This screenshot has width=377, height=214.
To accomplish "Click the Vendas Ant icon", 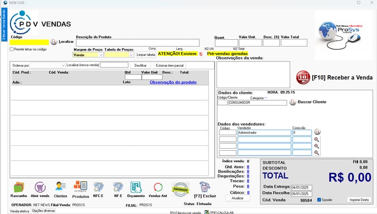I will tap(158, 187).
